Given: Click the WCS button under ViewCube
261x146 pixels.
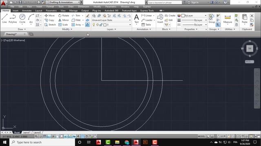Looking at the screenshot, I should point(249,62).
